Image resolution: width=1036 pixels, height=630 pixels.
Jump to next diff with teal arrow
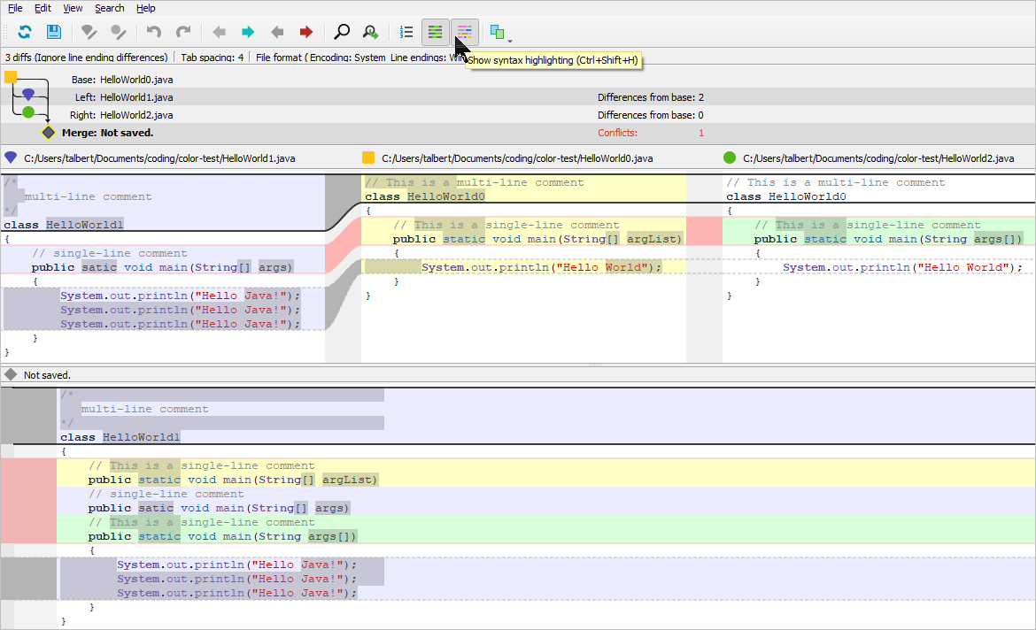click(x=248, y=32)
